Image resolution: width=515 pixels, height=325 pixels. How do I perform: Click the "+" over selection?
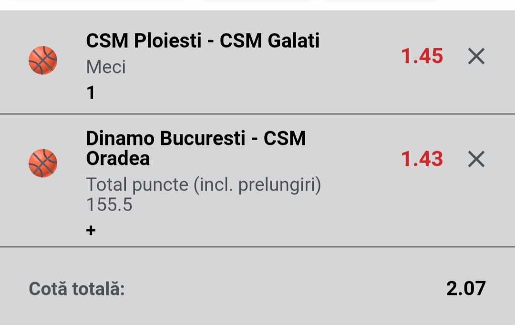(x=91, y=231)
